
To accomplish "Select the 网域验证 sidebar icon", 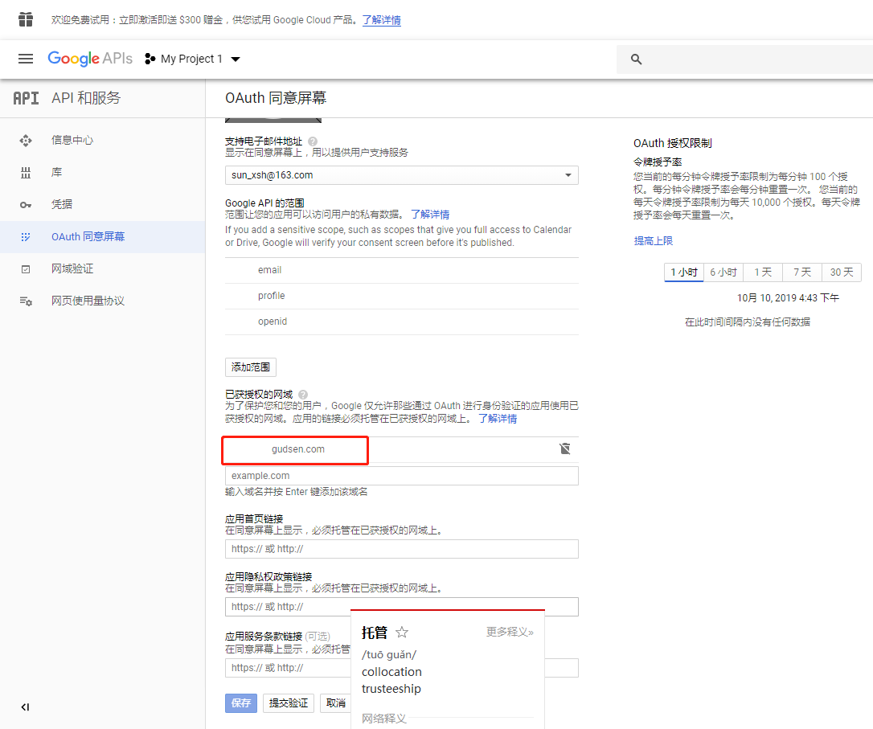I will [26, 268].
